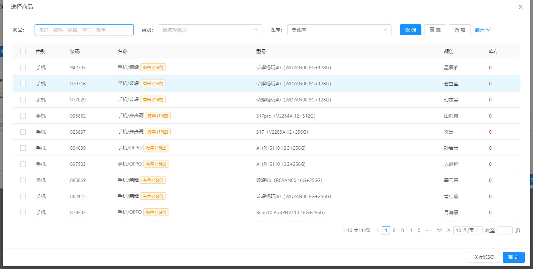Check the row with barcode 878505
This screenshot has width=533, height=269.
click(23, 212)
